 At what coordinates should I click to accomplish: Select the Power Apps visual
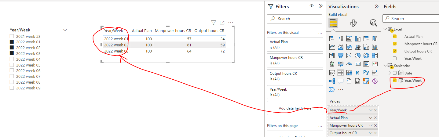pos(375,81)
